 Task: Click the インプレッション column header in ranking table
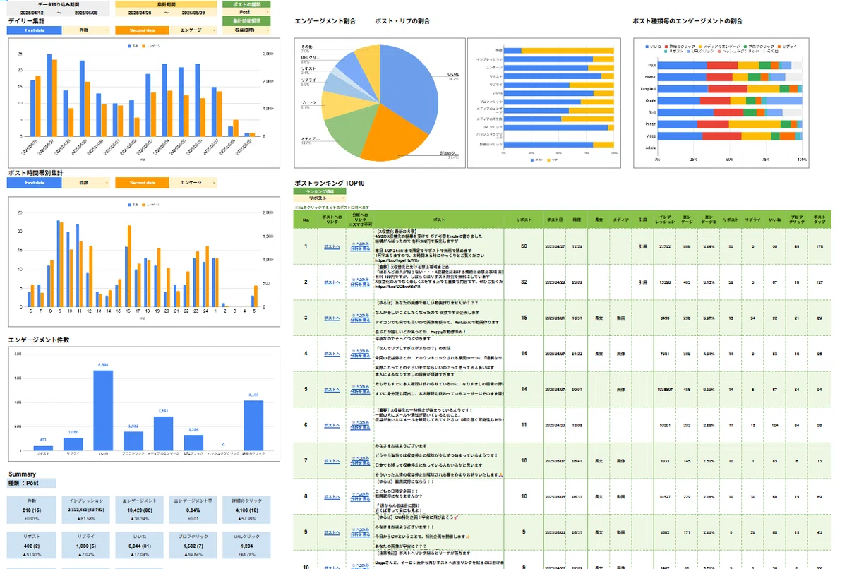pos(665,220)
